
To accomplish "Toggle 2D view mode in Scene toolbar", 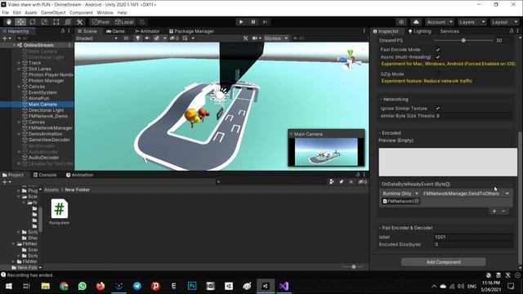I will (x=126, y=38).
